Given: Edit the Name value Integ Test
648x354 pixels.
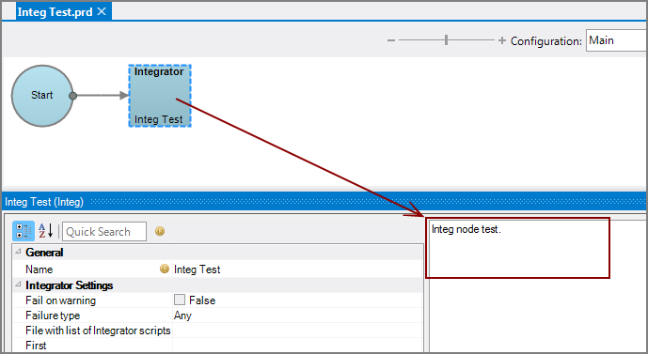Looking at the screenshot, I should (x=297, y=269).
